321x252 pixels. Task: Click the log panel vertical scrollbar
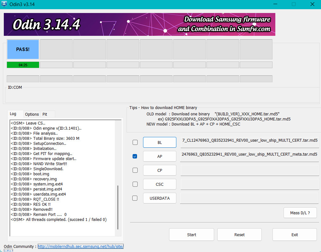pos(118,207)
